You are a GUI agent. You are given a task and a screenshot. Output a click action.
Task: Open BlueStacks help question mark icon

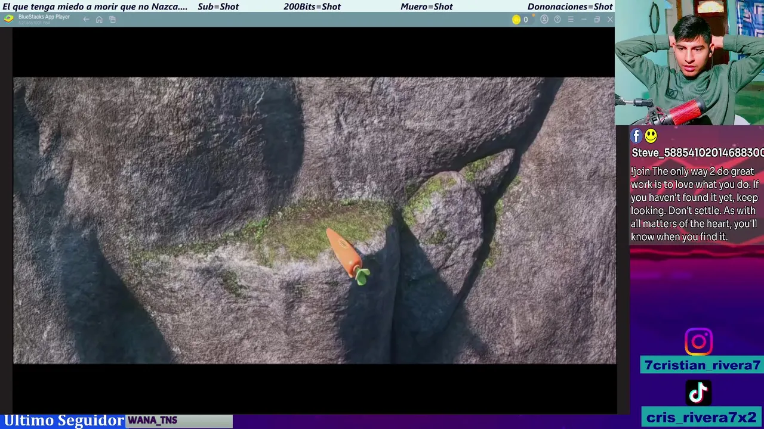tap(557, 20)
